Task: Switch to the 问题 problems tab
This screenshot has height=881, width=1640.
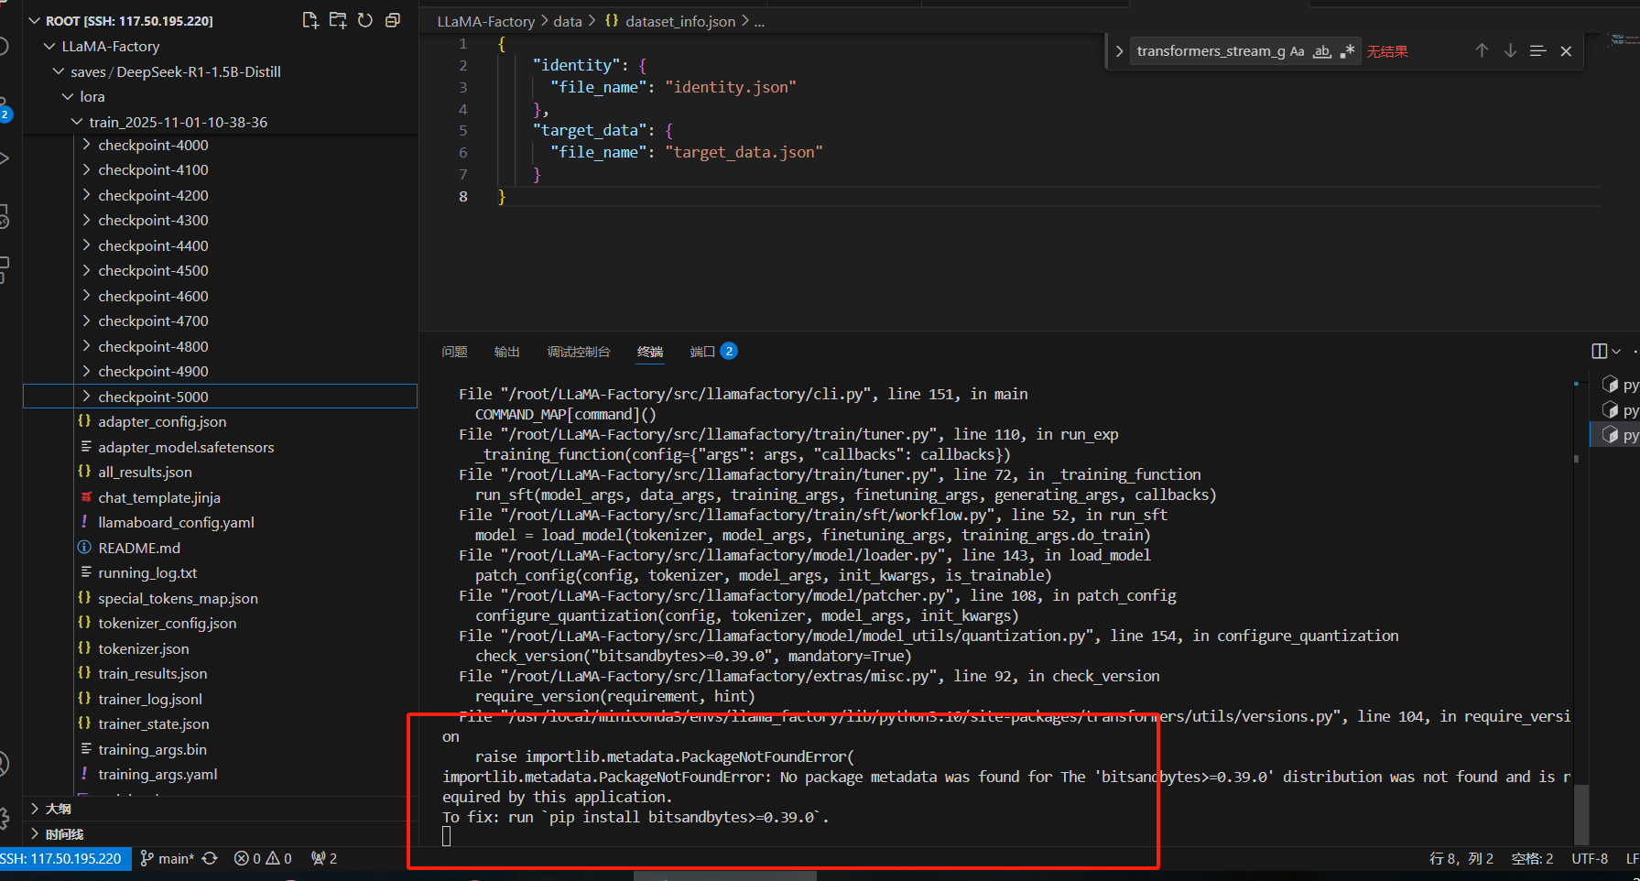Action: (454, 352)
